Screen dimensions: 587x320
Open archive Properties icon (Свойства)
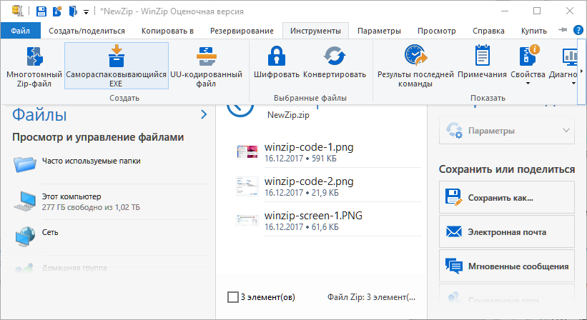pos(528,55)
